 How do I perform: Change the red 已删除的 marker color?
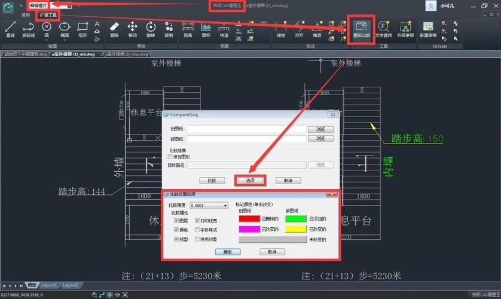point(249,219)
